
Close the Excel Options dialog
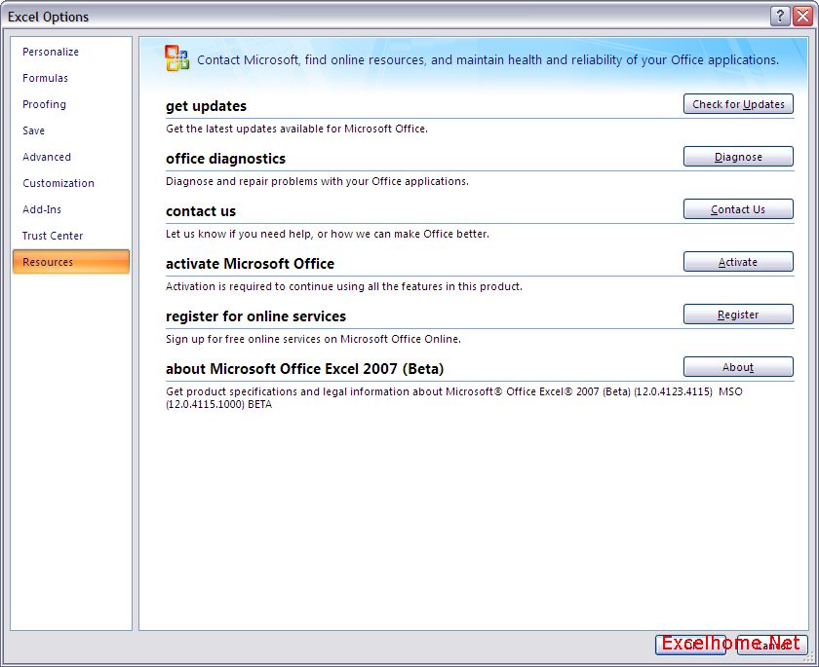coord(802,17)
